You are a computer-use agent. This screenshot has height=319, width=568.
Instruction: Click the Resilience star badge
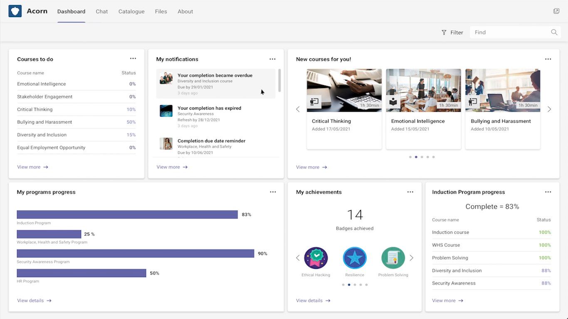pyautogui.click(x=355, y=258)
